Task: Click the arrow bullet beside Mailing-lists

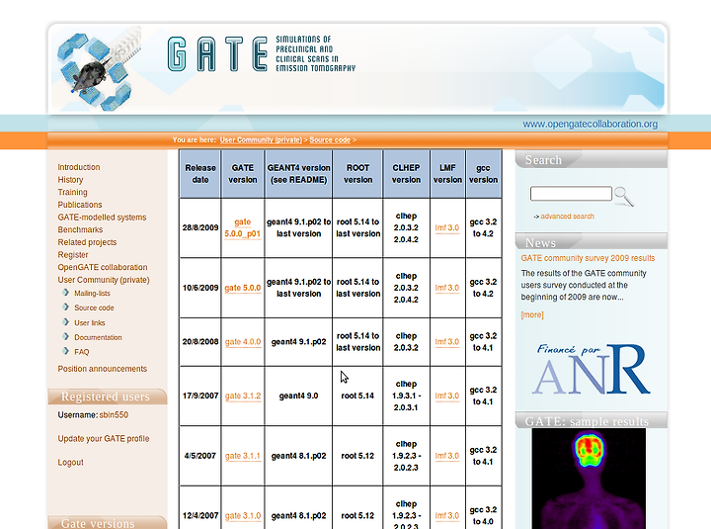Action: click(x=66, y=293)
